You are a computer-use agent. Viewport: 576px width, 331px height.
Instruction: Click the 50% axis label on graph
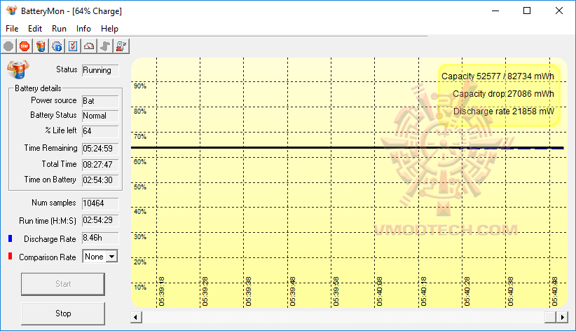click(x=140, y=187)
